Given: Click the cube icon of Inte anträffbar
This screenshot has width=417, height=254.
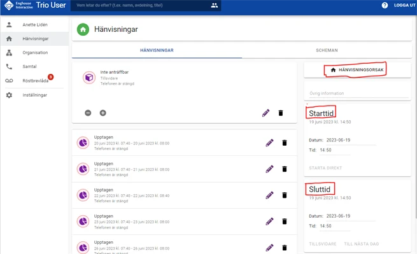Looking at the screenshot, I should click(89, 78).
